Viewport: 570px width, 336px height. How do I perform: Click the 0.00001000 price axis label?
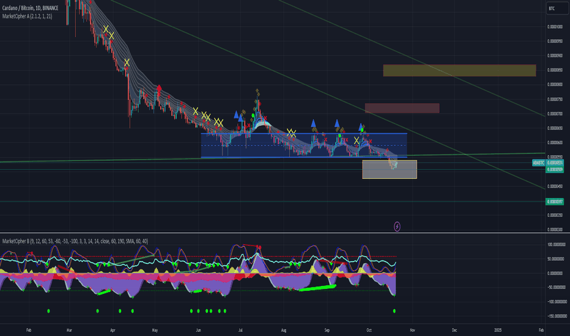(555, 27)
